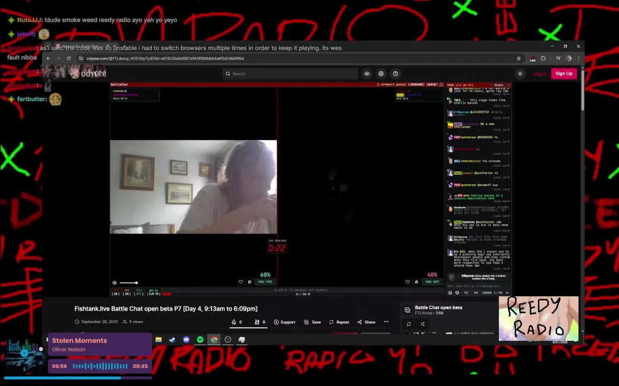Toggle Odysee light/dark theme sun icon
Screen dimensions: 619x386
[x=520, y=74]
